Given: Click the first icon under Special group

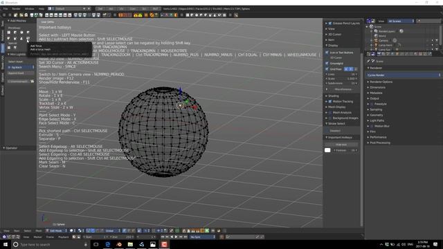Looking at the screenshot, I should pos(9,48).
